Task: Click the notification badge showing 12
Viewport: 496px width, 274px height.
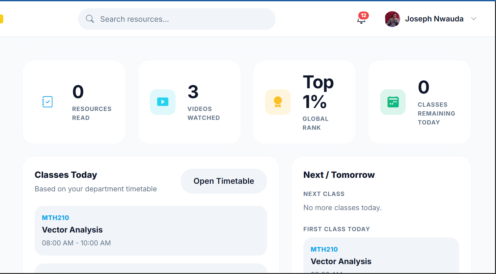Action: coord(364,15)
